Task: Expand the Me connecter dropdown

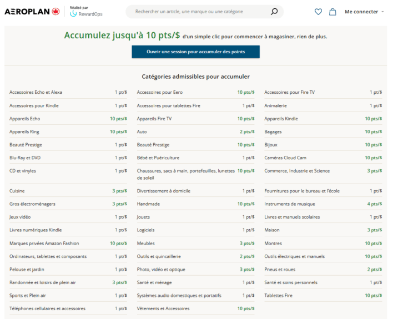Action: click(x=364, y=12)
